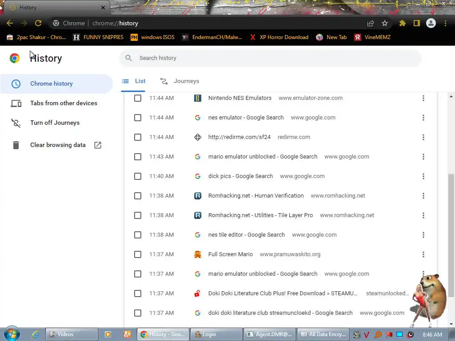Bookmark this page with the star icon
Screen dimensions: 455x341
pos(385,23)
